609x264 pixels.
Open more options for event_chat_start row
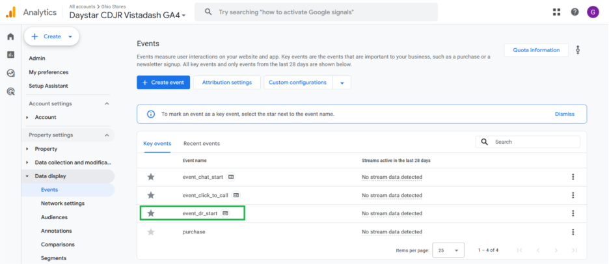click(x=573, y=177)
